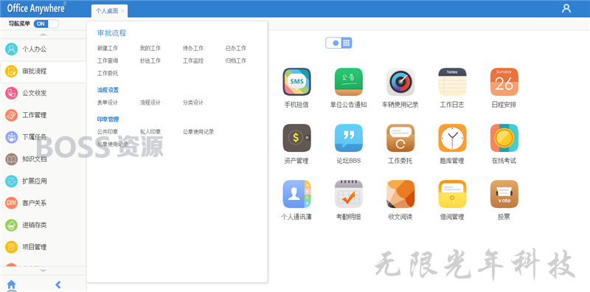Select 客户关系 CRM in the sidebar
Viewport: 590px width, 292px height.
pos(44,204)
